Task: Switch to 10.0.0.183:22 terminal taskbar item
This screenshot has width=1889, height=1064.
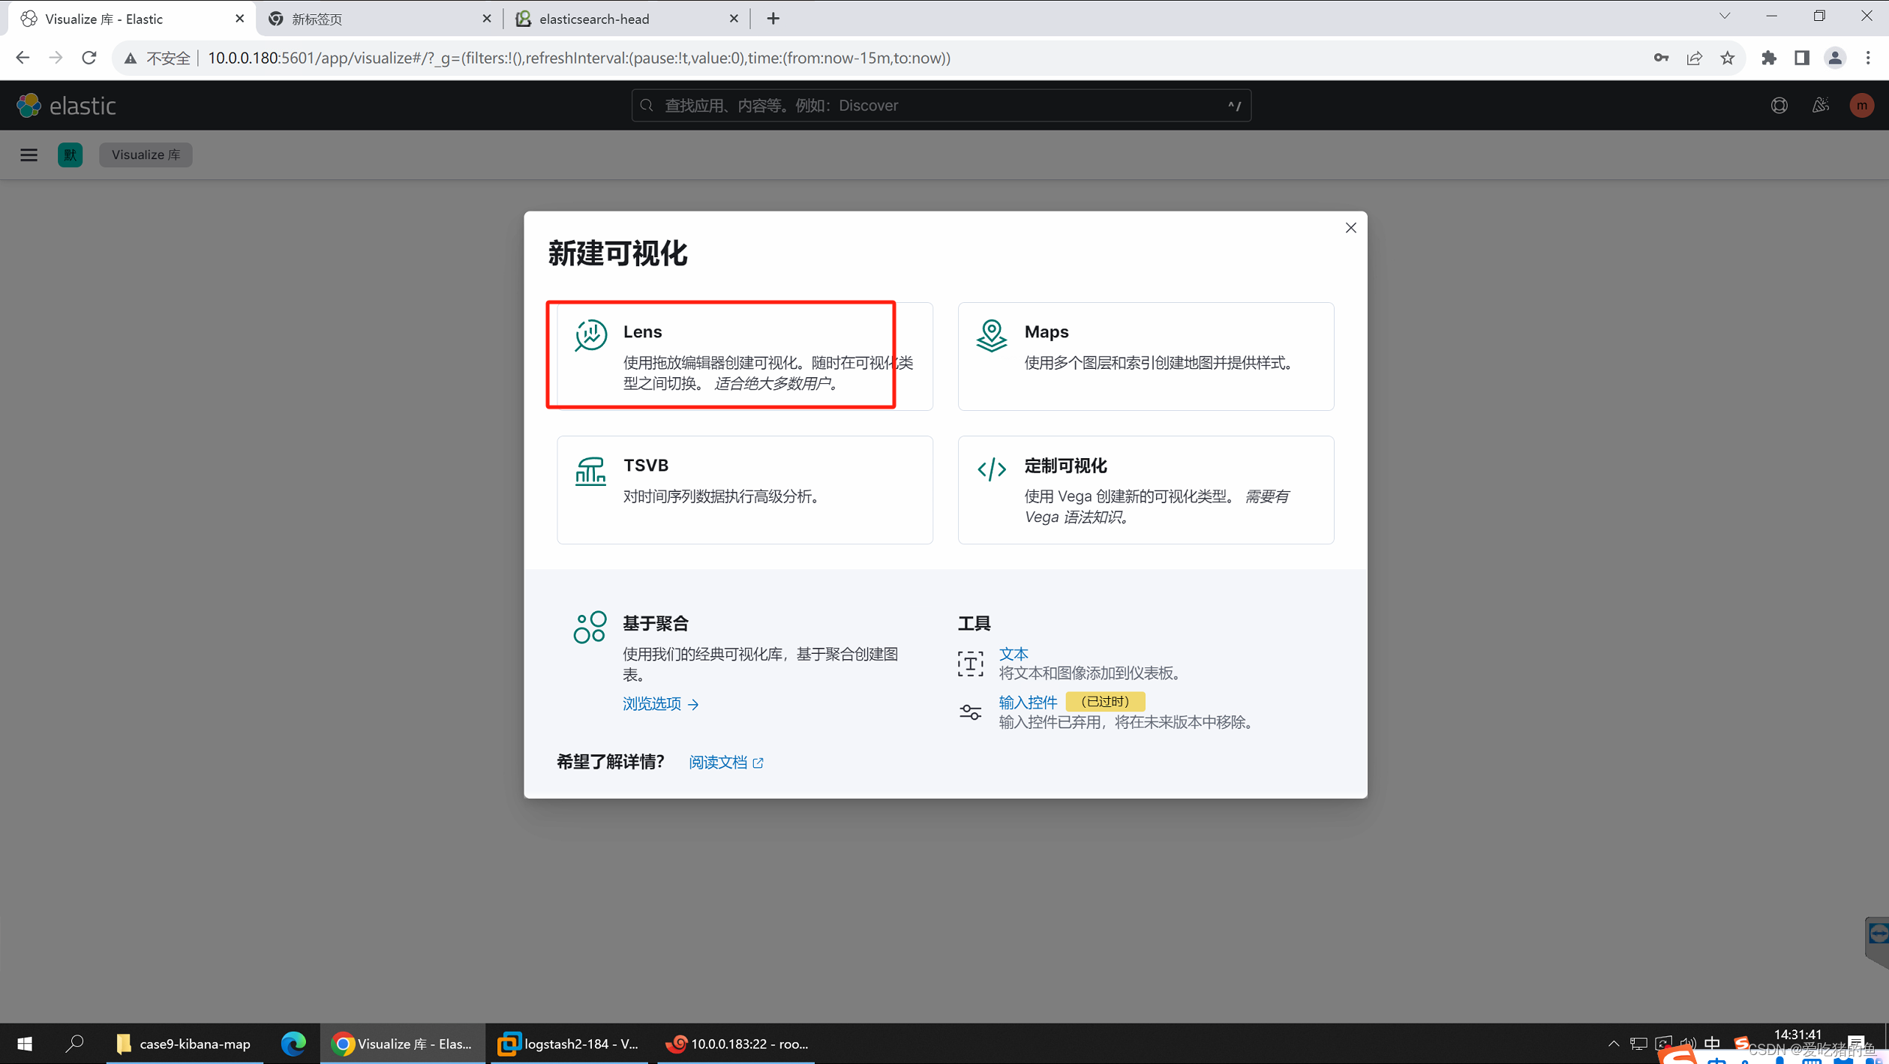Action: pyautogui.click(x=737, y=1043)
